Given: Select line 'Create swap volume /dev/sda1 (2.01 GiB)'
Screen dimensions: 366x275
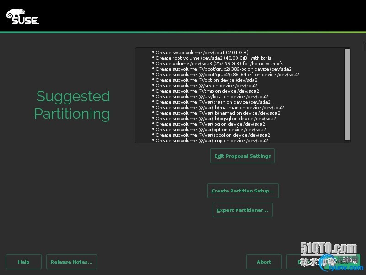Looking at the screenshot, I should [x=202, y=52].
